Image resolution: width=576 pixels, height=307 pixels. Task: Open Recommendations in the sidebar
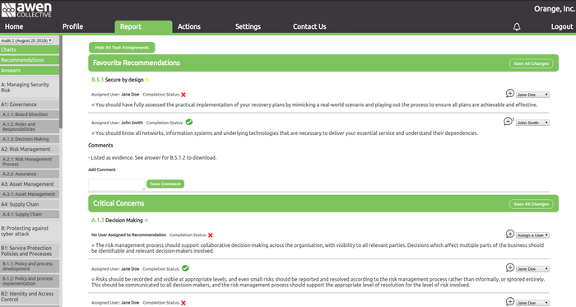(x=30, y=60)
